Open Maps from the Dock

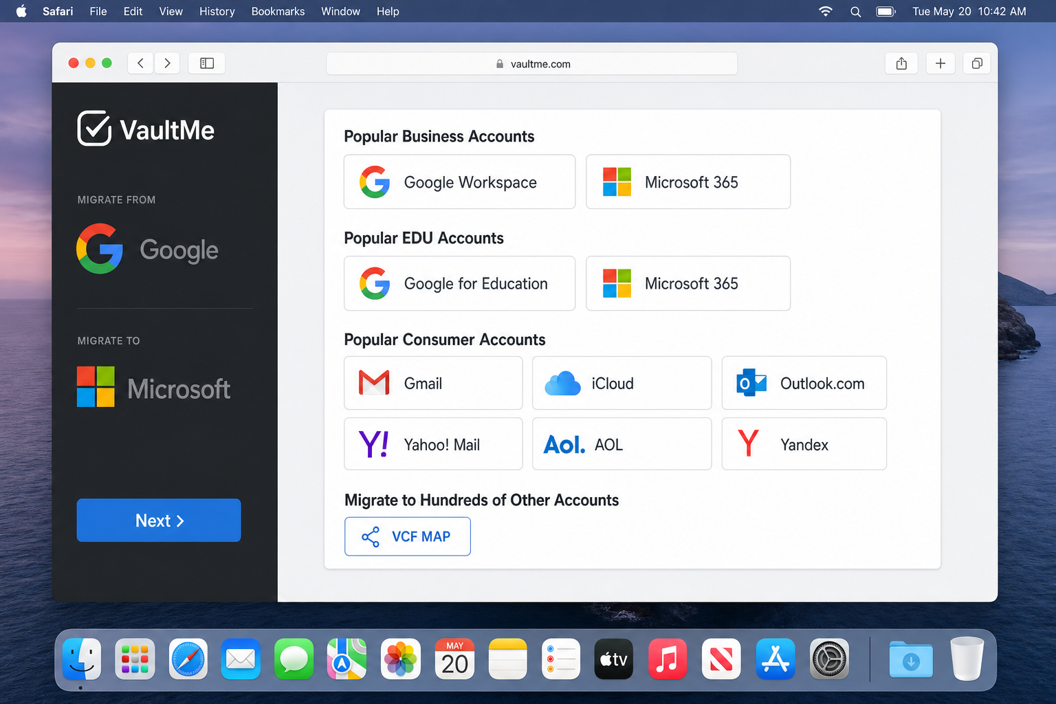click(x=347, y=659)
